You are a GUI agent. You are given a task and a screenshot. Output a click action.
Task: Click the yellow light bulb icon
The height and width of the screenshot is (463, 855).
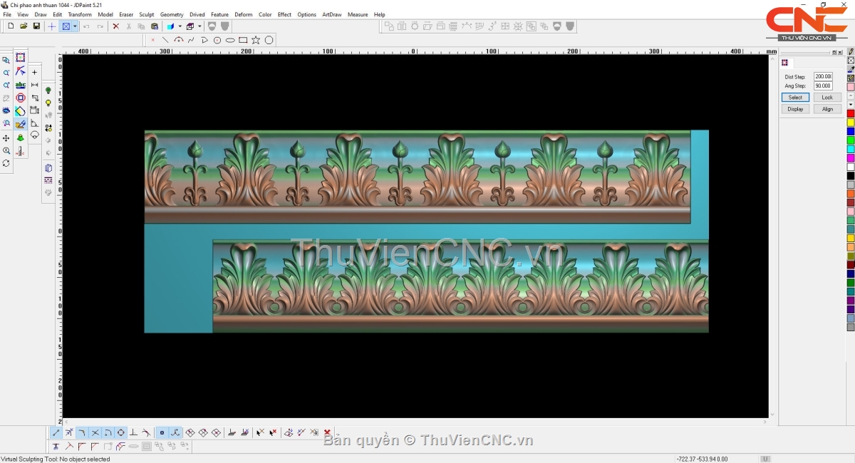tap(48, 103)
